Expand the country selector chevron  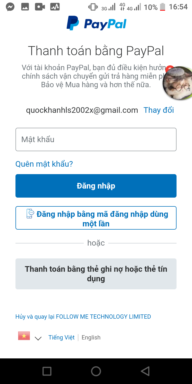click(38, 338)
